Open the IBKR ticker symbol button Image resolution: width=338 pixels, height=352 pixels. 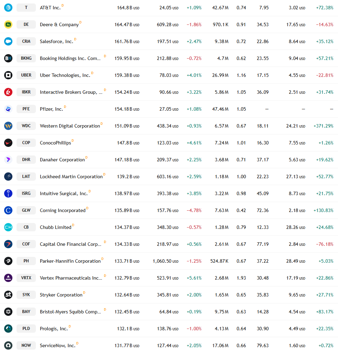(x=26, y=92)
